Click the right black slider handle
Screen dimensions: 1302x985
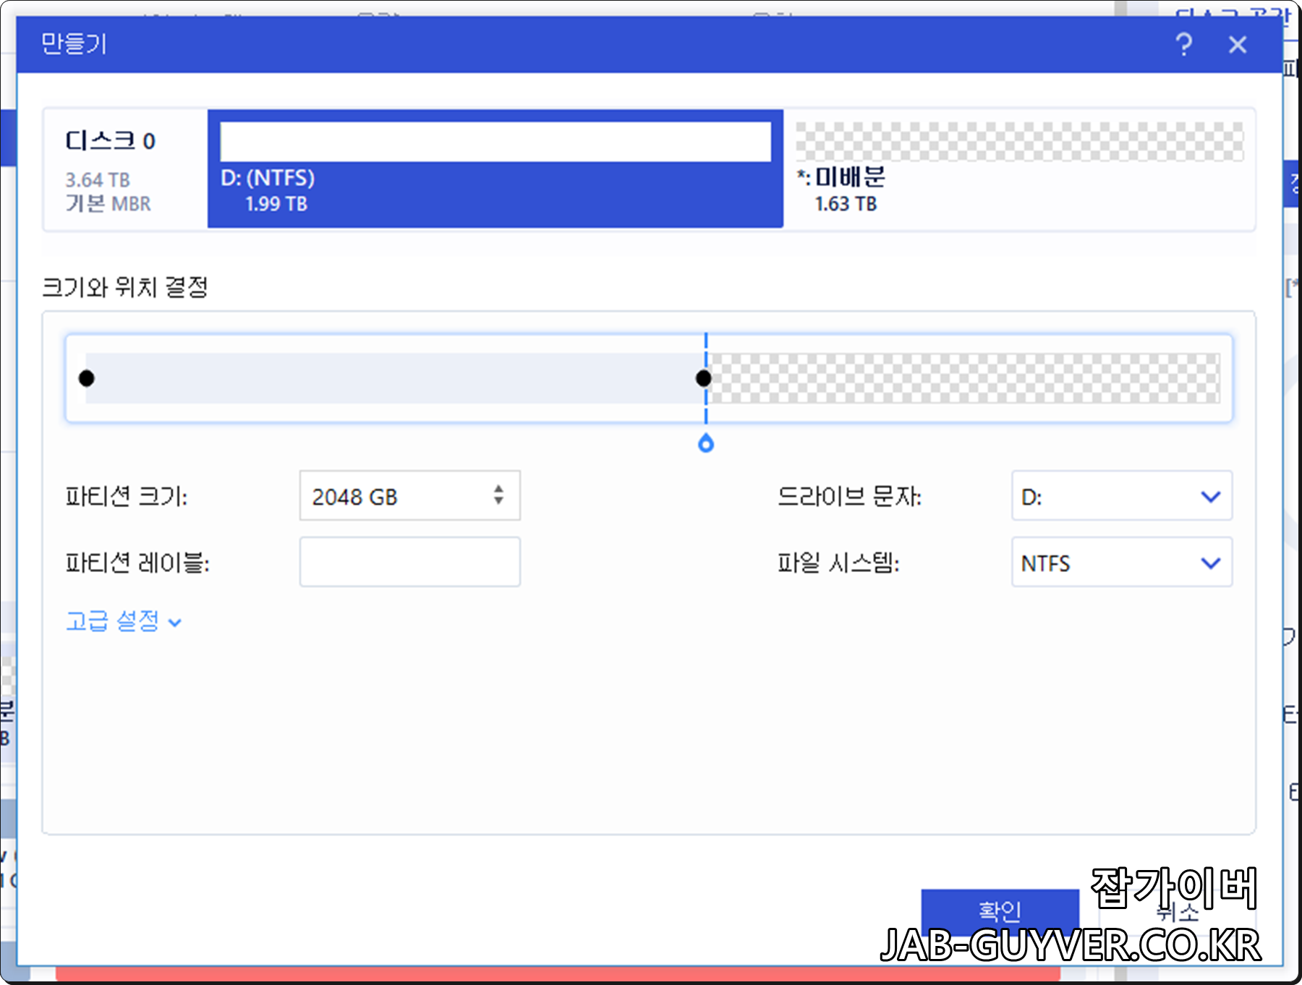coord(703,378)
